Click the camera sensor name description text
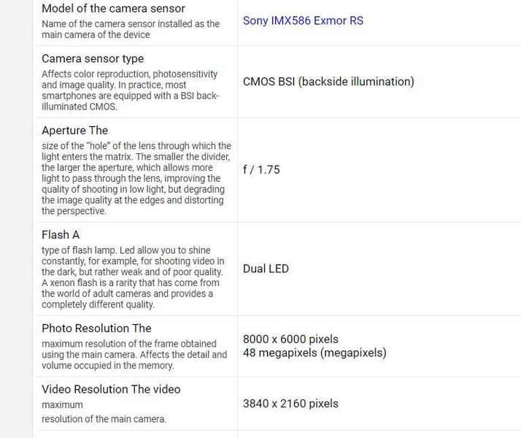This screenshot has height=438, width=521. click(131, 29)
